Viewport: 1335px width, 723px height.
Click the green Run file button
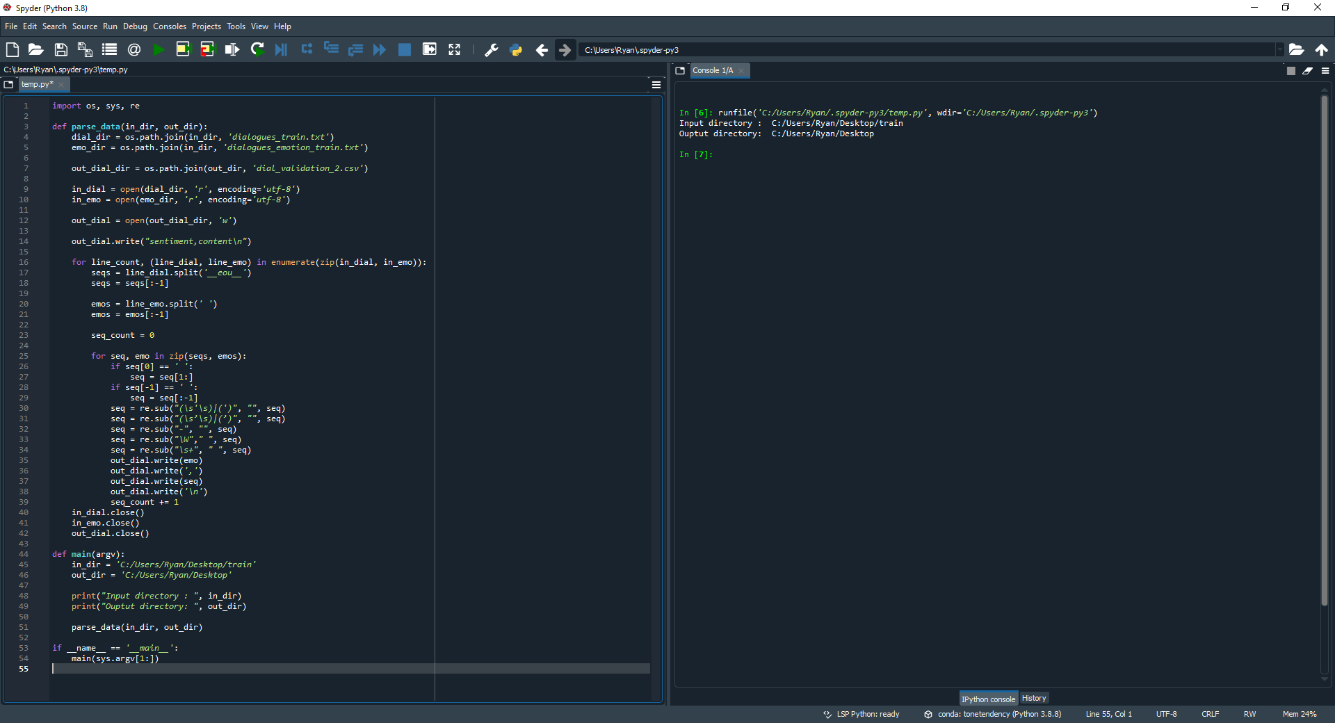pyautogui.click(x=159, y=49)
